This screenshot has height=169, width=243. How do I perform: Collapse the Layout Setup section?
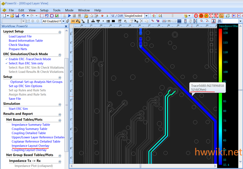(60, 32)
